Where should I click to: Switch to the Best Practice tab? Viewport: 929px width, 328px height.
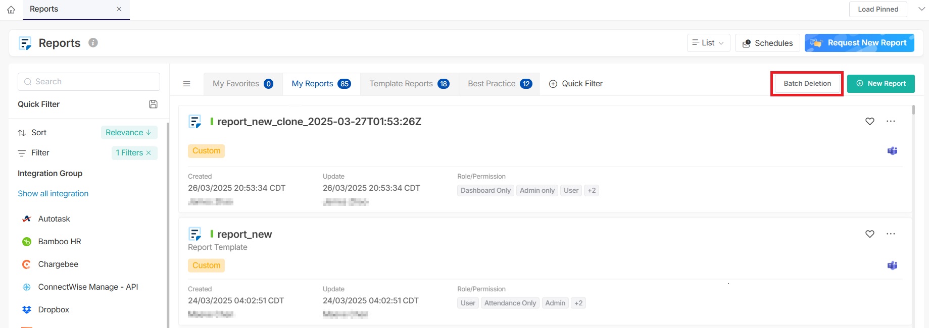(x=499, y=84)
